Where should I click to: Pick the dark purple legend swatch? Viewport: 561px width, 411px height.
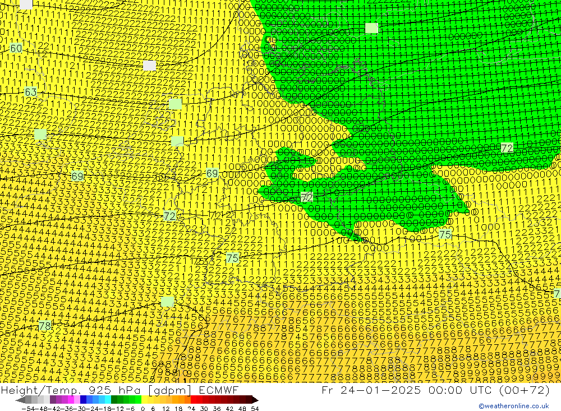point(53,400)
